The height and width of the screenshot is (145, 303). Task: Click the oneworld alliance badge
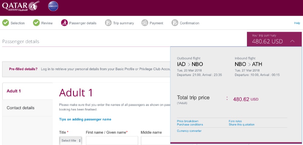tap(53, 6)
